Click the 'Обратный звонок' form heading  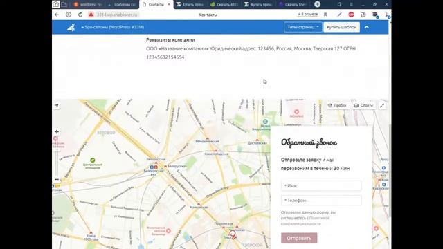309,142
